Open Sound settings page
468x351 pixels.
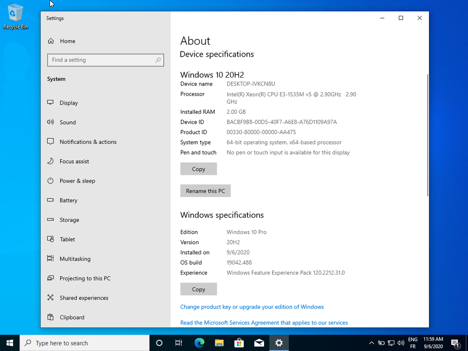tap(105, 122)
